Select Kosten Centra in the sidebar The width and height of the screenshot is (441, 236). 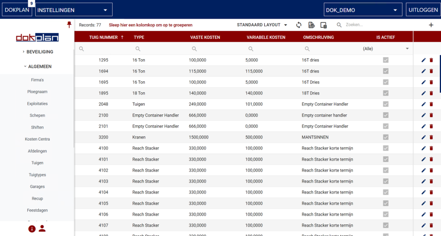point(37,139)
